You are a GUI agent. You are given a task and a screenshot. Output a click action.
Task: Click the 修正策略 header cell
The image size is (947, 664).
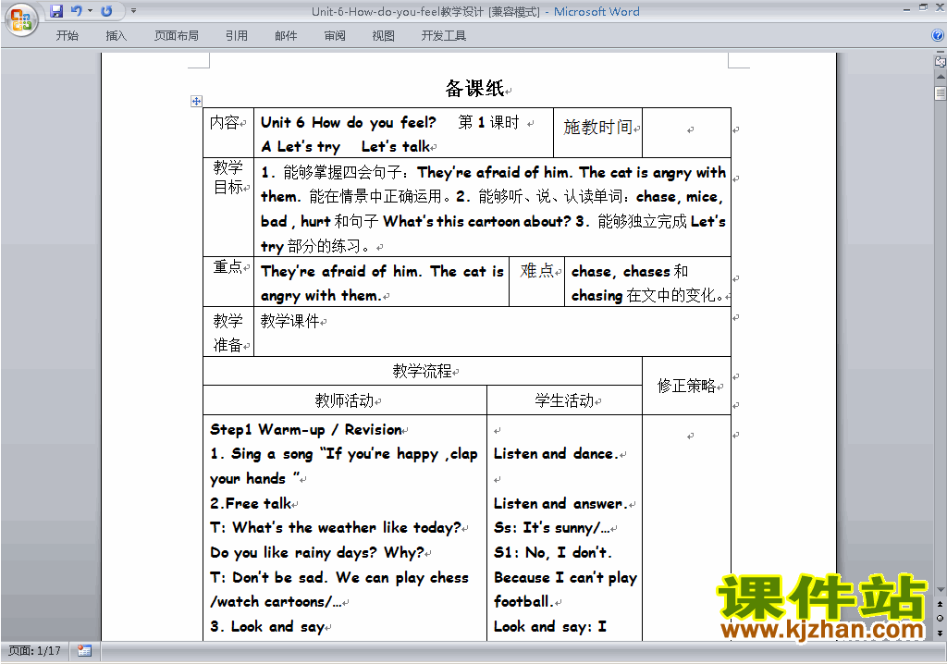(686, 386)
